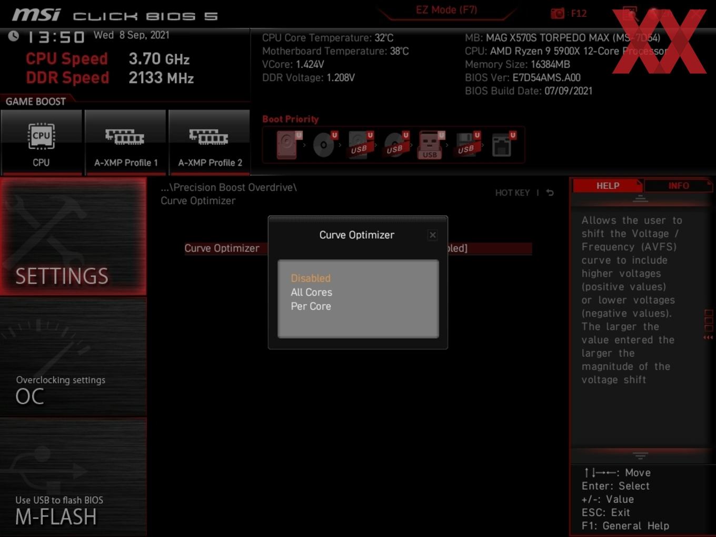Image resolution: width=716 pixels, height=537 pixels.
Task: Click Motherboard Temperature: 38°C
Action: click(335, 51)
